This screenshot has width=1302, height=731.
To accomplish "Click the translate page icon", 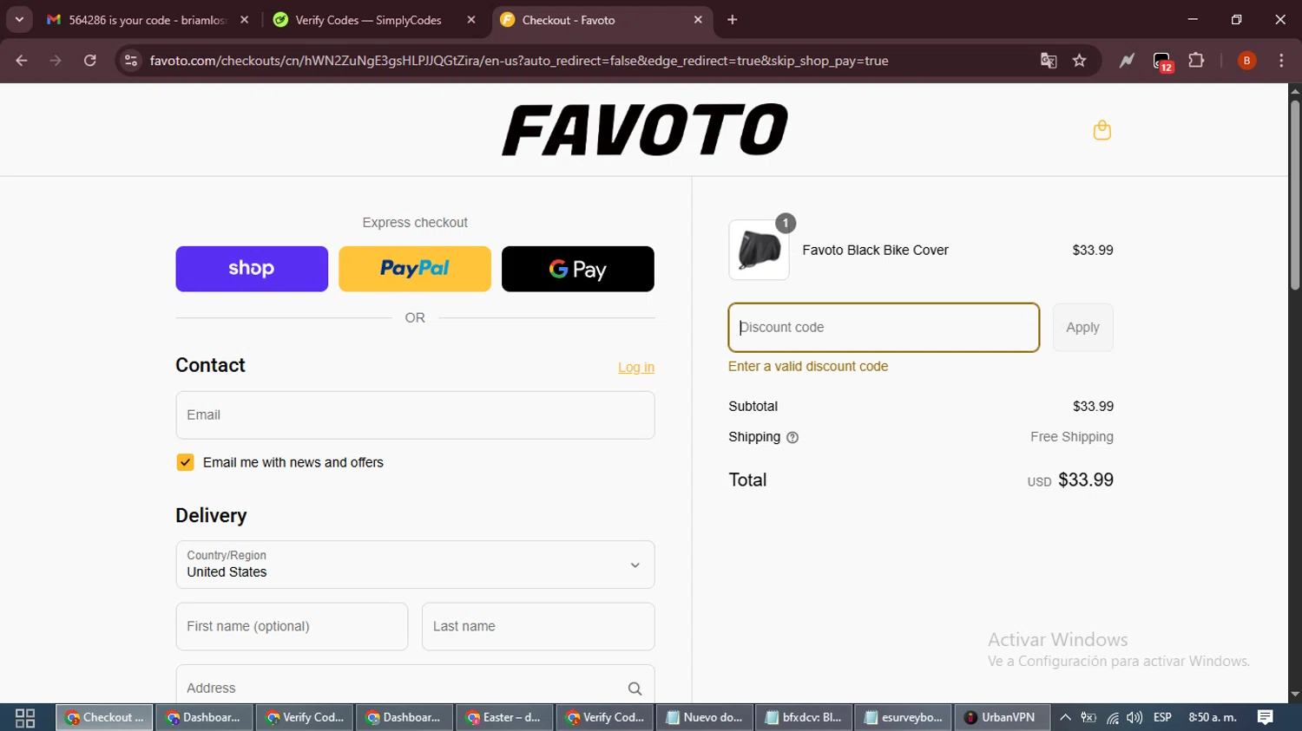I will tap(1049, 61).
